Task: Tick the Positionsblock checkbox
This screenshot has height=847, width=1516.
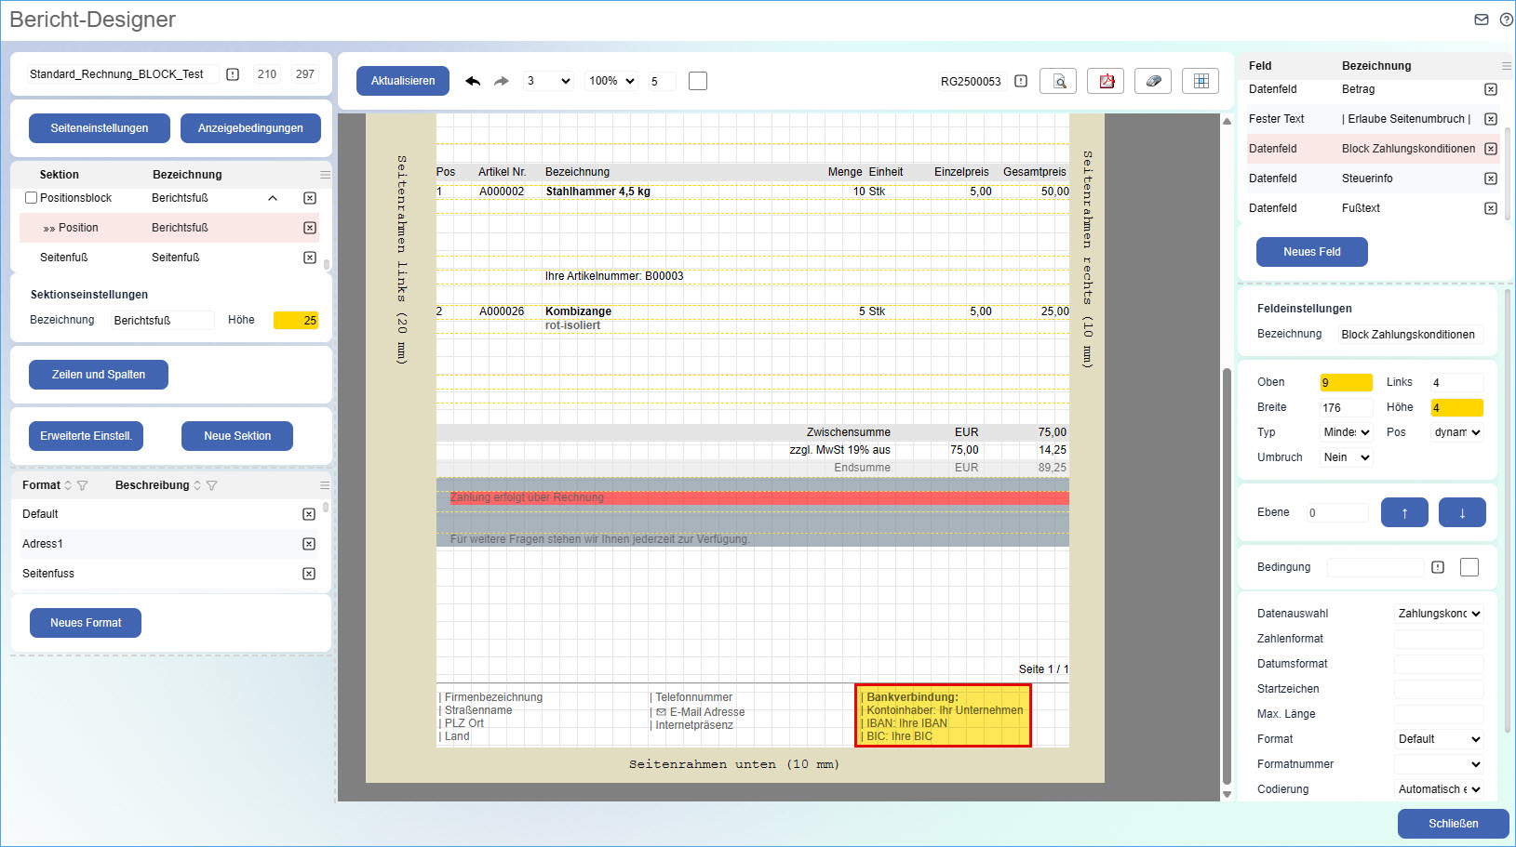Action: click(32, 198)
